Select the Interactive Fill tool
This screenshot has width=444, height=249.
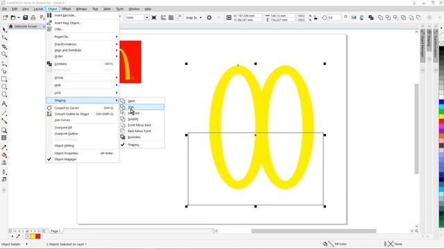pos(4,155)
